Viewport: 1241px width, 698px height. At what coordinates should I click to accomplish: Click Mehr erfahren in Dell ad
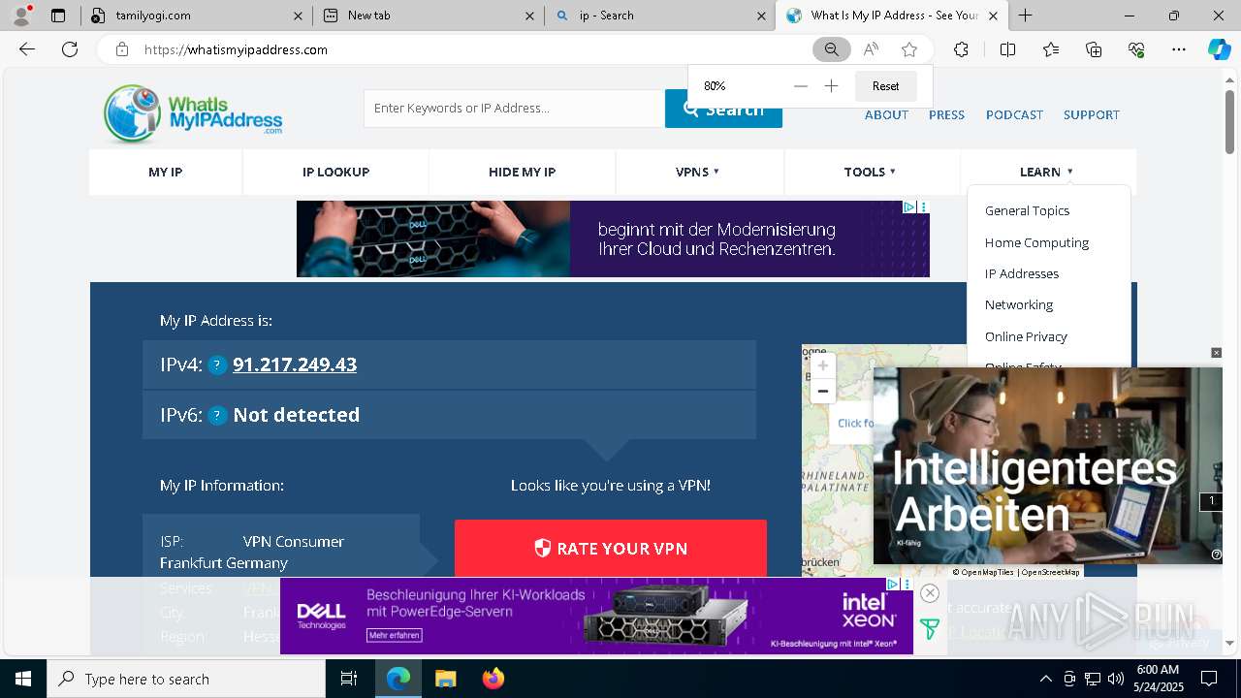(394, 635)
